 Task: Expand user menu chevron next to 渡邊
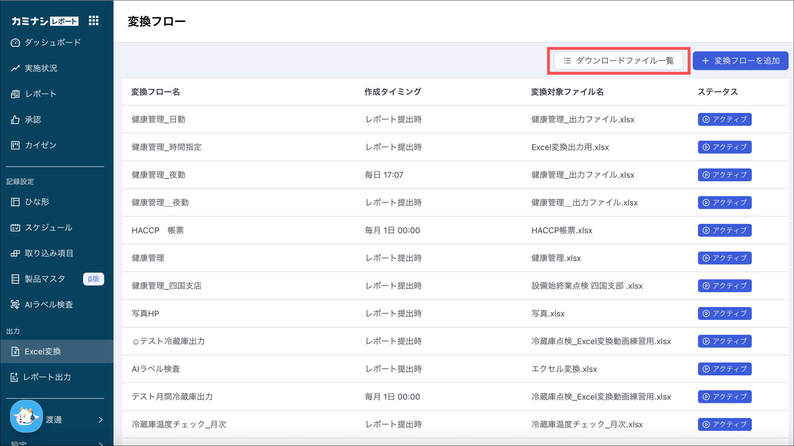click(x=101, y=419)
